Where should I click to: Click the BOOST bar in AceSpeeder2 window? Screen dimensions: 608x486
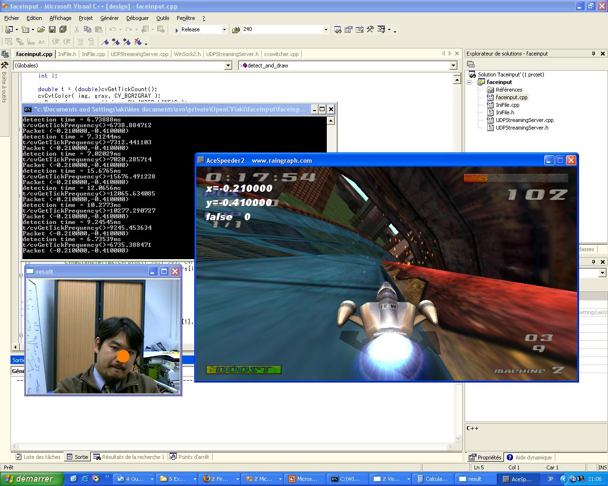tap(243, 370)
